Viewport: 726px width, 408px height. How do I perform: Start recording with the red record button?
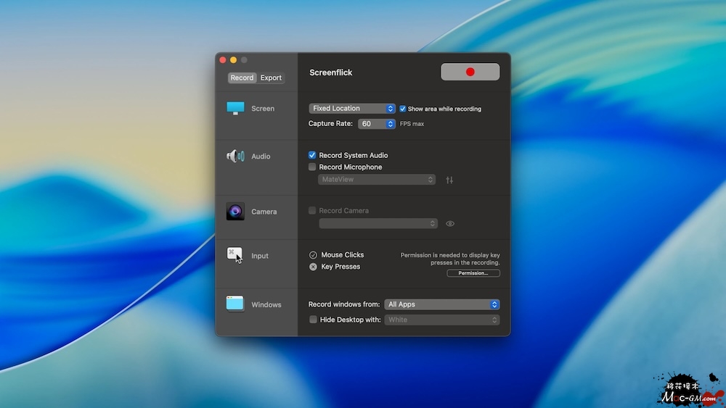[x=470, y=72]
